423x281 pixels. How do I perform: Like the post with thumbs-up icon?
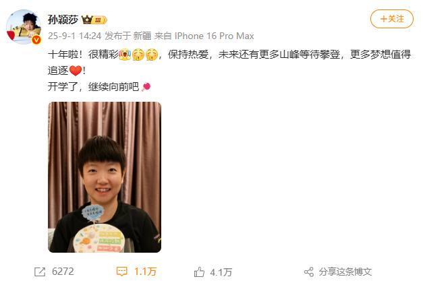199,272
